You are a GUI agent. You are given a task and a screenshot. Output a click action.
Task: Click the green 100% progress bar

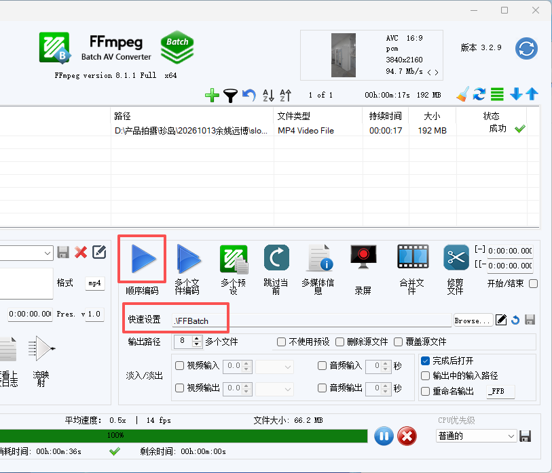(183, 436)
